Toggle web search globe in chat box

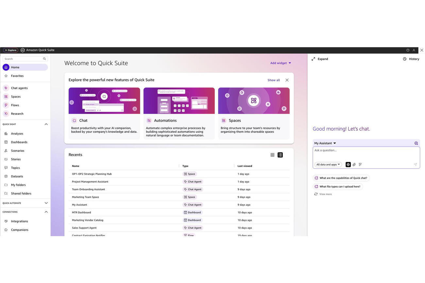click(348, 165)
